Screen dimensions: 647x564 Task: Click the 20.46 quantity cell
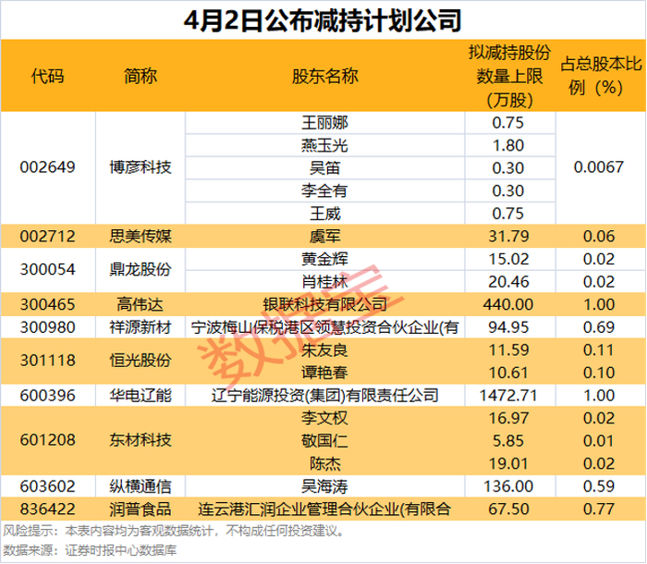point(508,282)
